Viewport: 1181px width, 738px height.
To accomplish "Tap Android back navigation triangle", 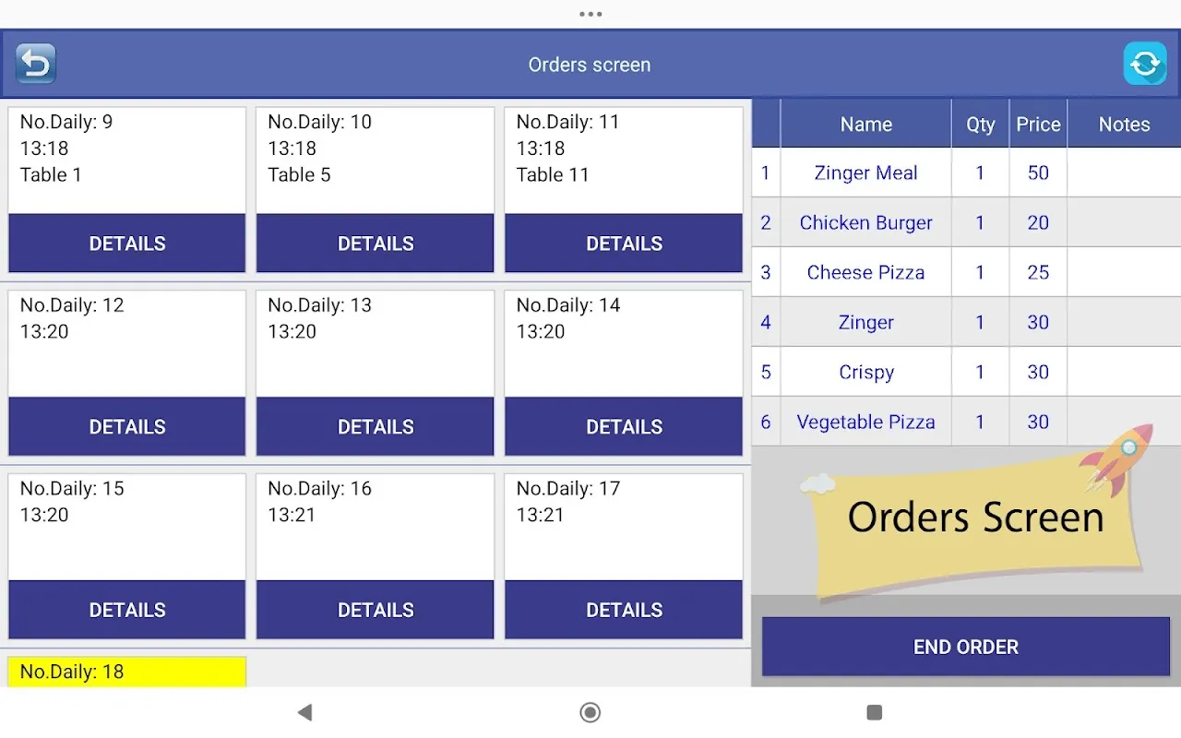I will click(x=304, y=712).
